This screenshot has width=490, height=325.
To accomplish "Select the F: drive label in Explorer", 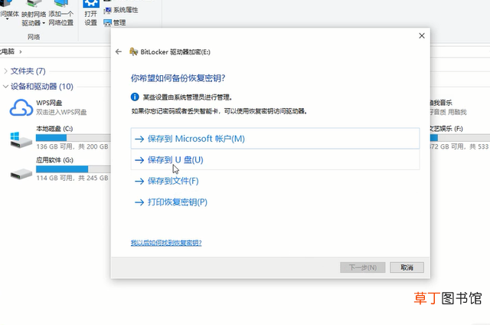I will pos(446,129).
